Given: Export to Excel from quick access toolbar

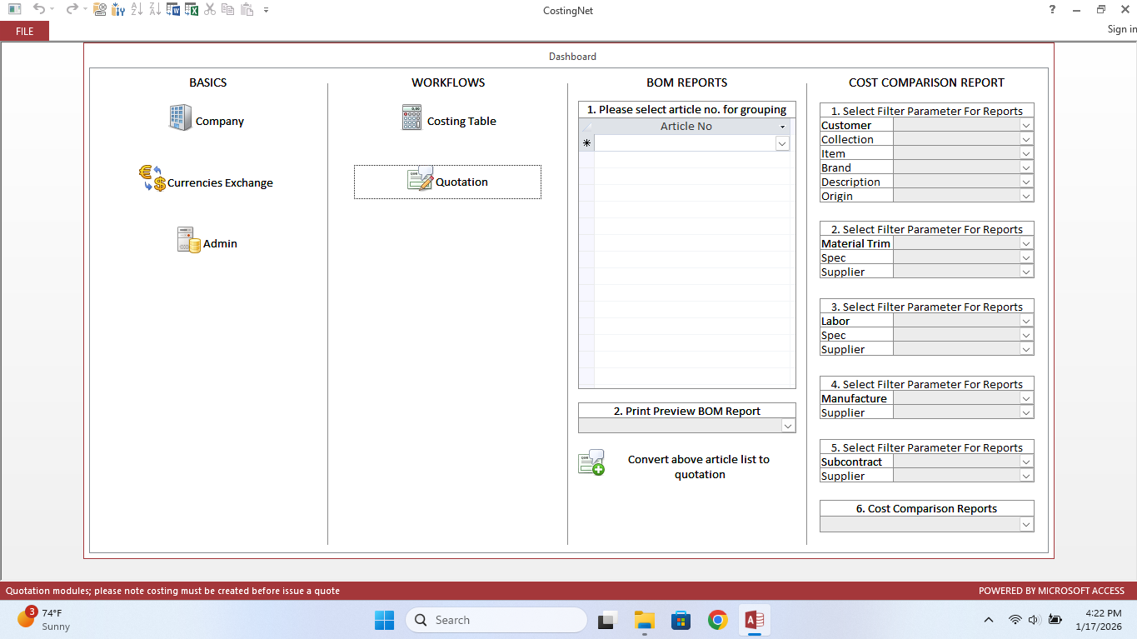Looking at the screenshot, I should [192, 10].
